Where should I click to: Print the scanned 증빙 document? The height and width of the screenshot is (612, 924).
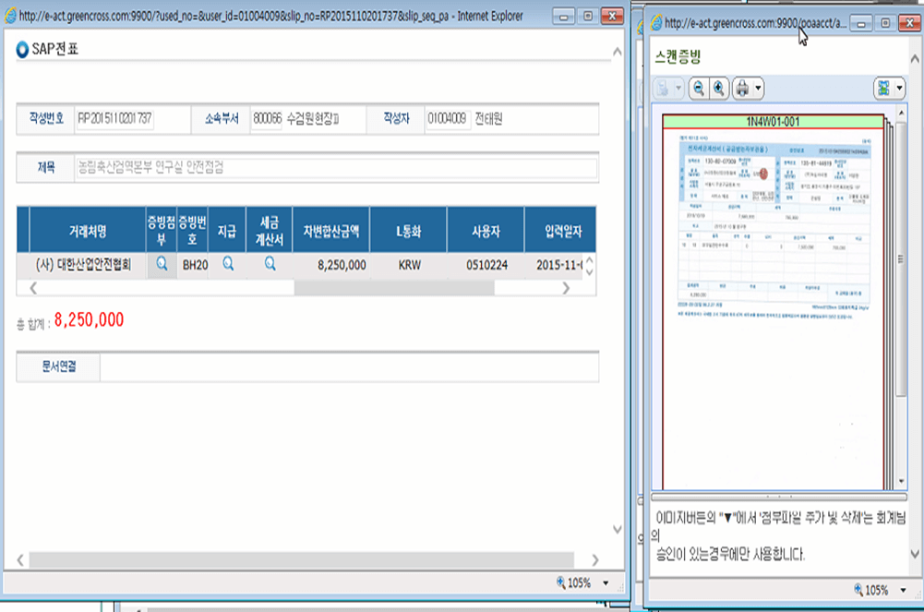(x=743, y=88)
